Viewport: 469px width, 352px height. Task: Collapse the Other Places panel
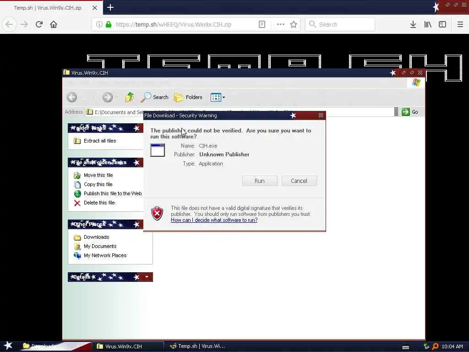click(136, 224)
